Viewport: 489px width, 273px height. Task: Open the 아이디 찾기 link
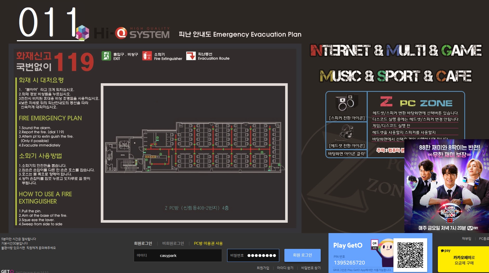[285, 268]
